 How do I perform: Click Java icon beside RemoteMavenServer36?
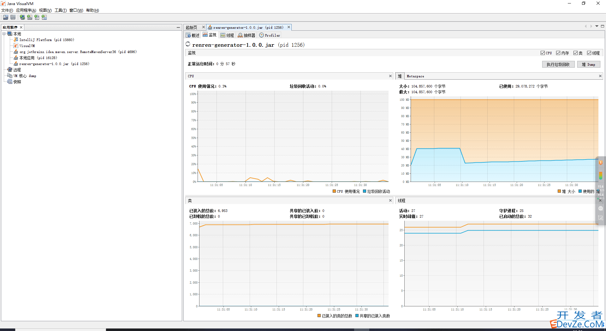16,52
